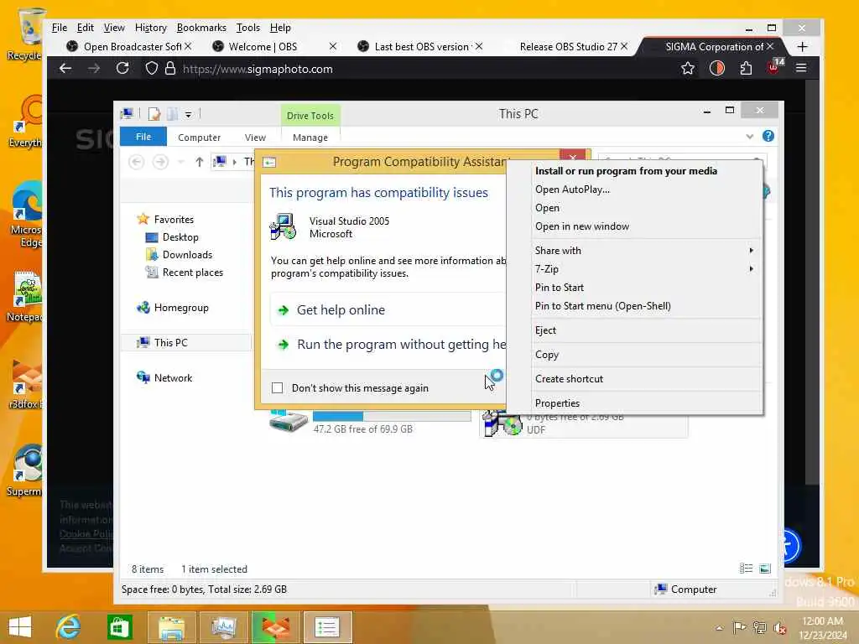
Task: Bookmark this page with star icon
Action: 688,69
